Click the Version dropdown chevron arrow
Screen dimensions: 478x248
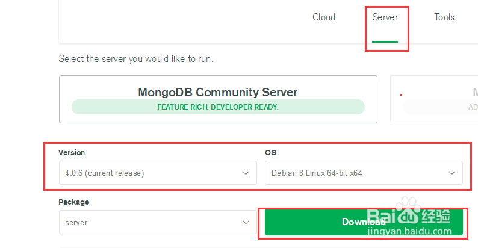coord(246,173)
